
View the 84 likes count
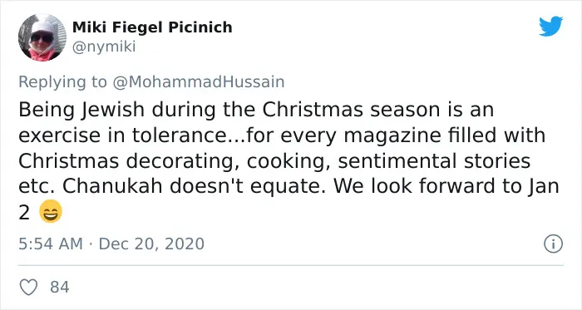(60, 287)
